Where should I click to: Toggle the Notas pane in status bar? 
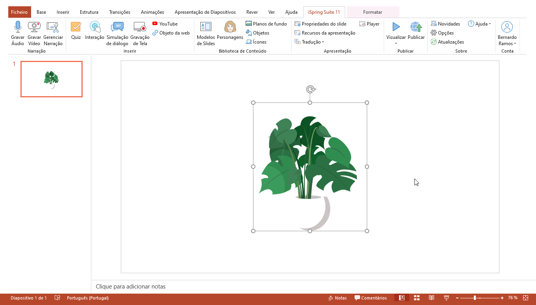[338, 298]
